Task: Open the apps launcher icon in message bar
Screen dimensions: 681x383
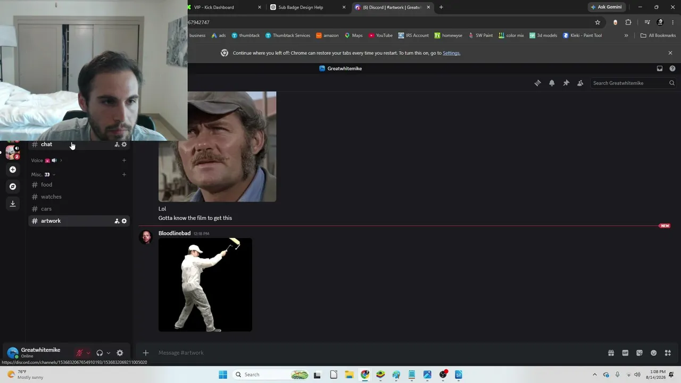Action: coord(668,353)
